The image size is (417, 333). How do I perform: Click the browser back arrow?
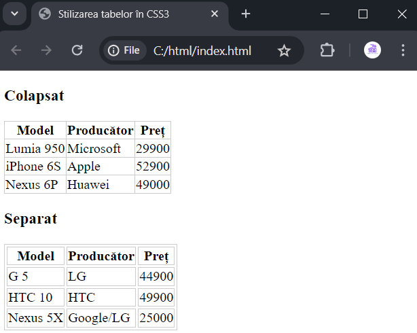(x=16, y=50)
